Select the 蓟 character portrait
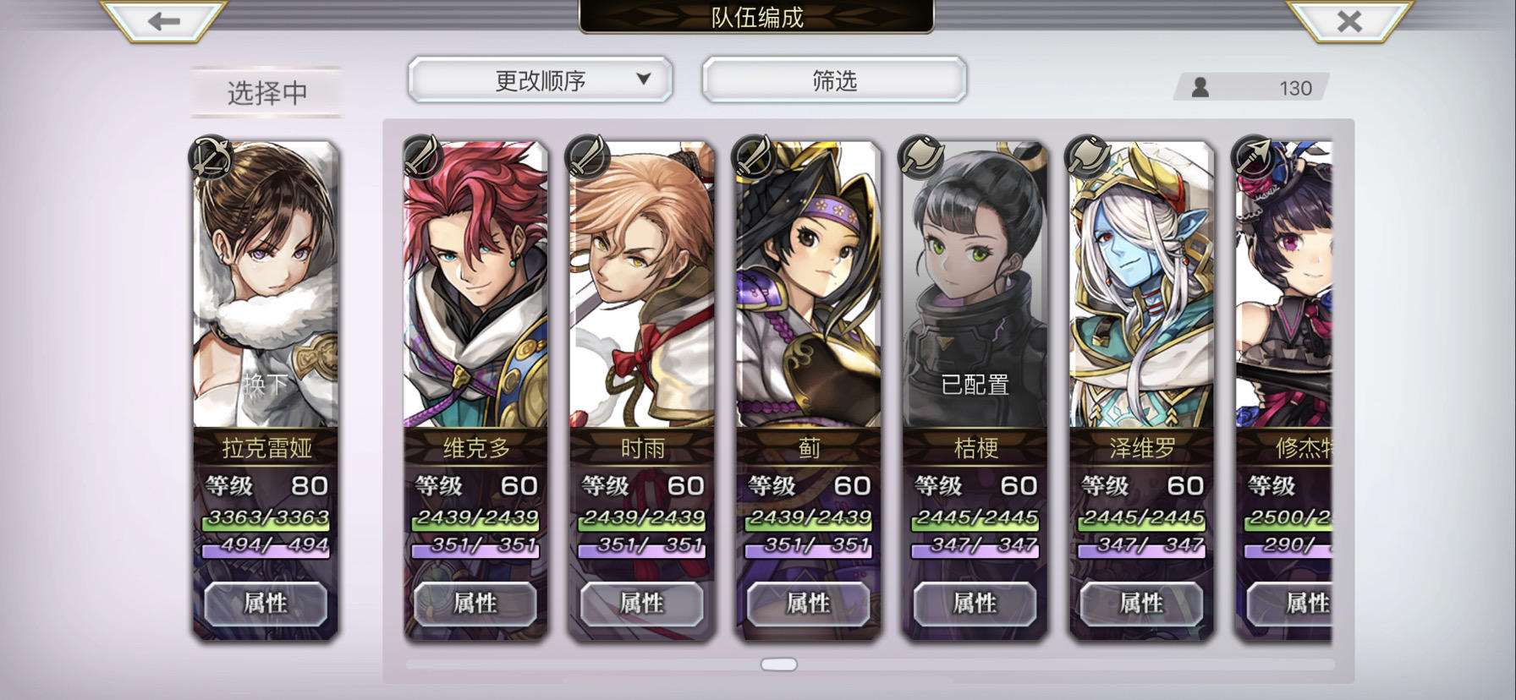The width and height of the screenshot is (1516, 700). [809, 284]
